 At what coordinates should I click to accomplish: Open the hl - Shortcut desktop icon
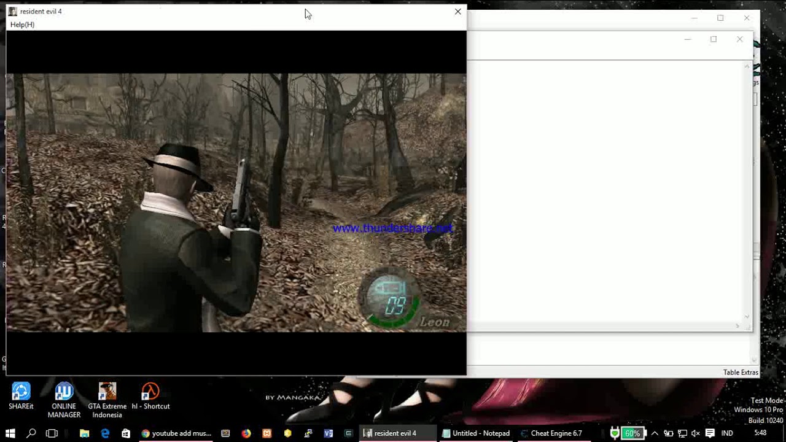(x=150, y=396)
